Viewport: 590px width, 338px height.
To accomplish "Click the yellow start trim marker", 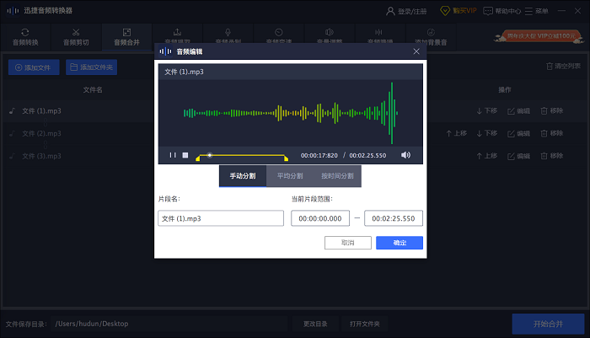I will coord(197,158).
